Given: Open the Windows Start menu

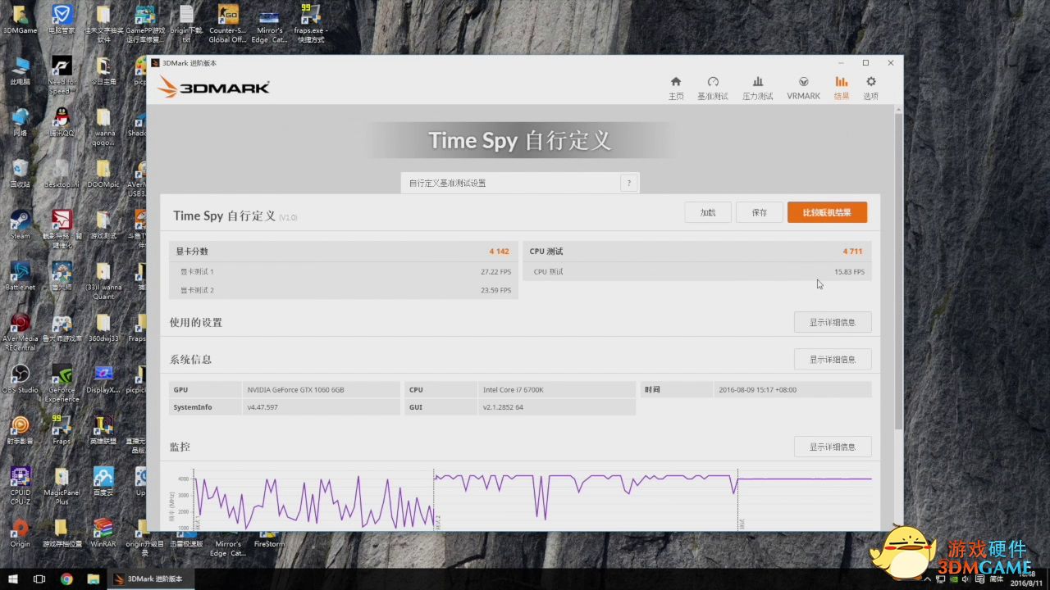Looking at the screenshot, I should pyautogui.click(x=13, y=579).
